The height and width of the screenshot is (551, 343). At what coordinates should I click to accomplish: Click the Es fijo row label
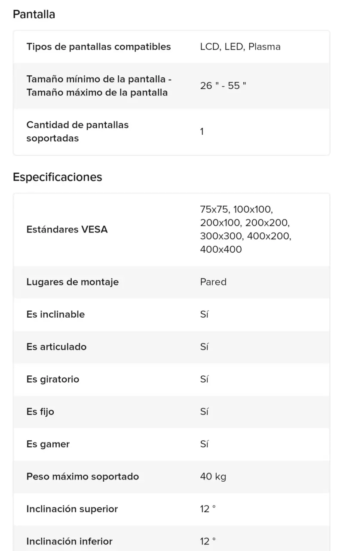pyautogui.click(x=40, y=412)
